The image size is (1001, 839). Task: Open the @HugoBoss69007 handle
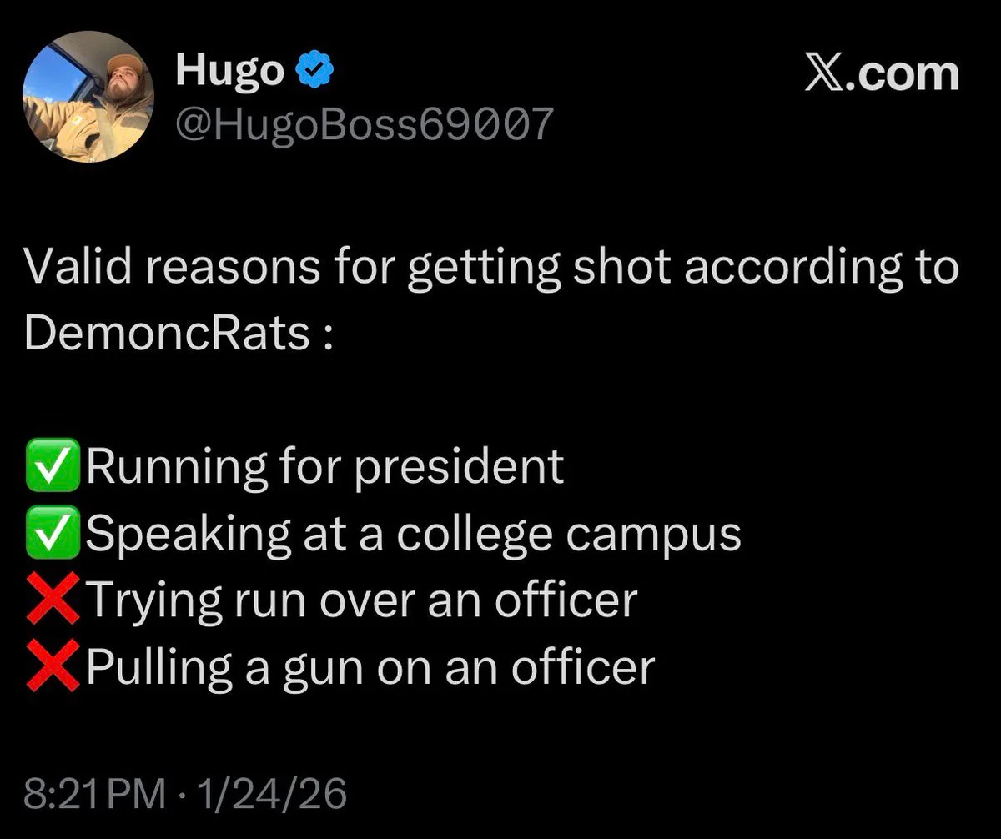364,124
